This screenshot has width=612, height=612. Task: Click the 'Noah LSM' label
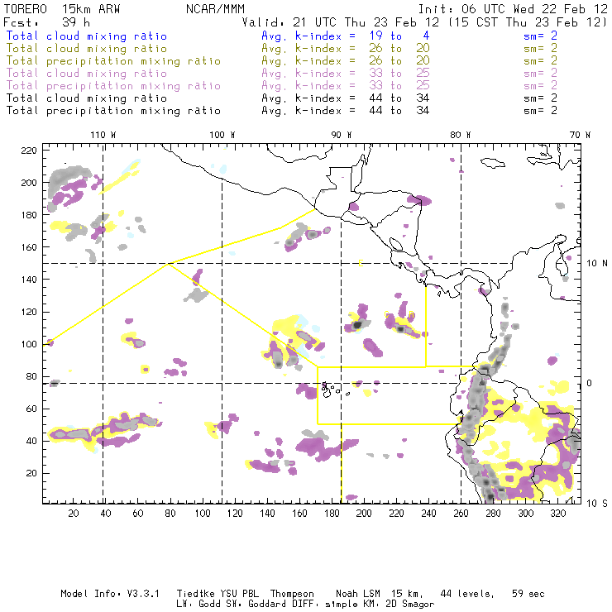pyautogui.click(x=358, y=594)
